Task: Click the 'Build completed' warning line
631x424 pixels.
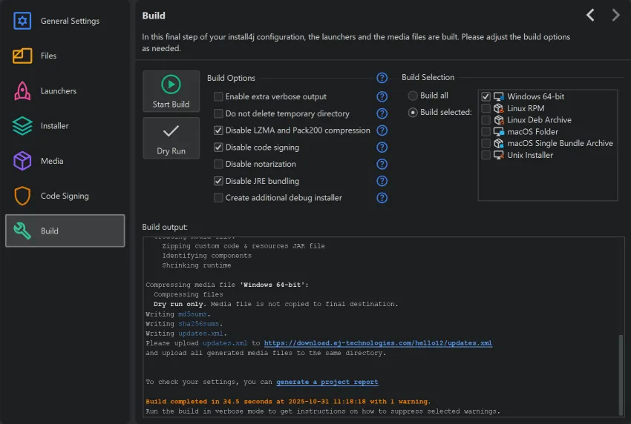Action: pos(288,401)
